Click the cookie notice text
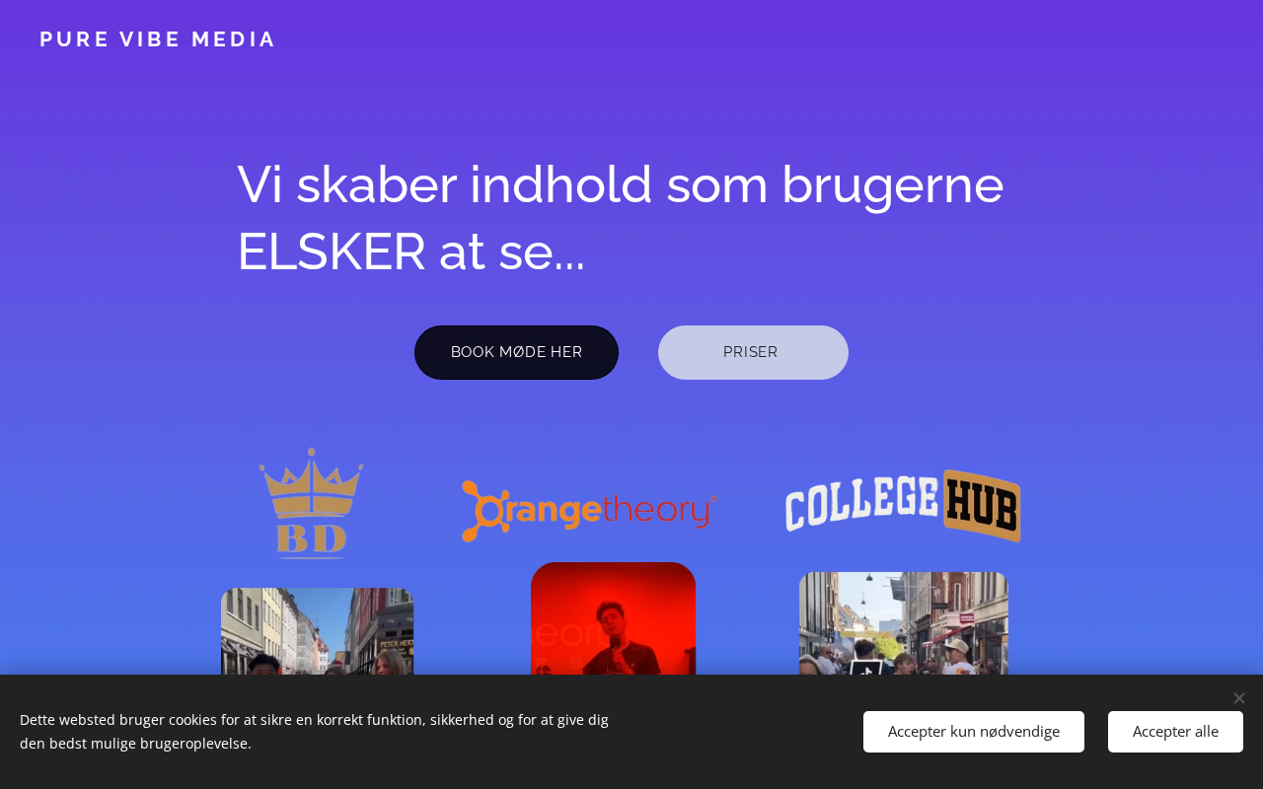The width and height of the screenshot is (1263, 789). [x=314, y=732]
